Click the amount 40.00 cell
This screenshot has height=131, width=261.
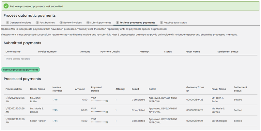(x=84, y=121)
